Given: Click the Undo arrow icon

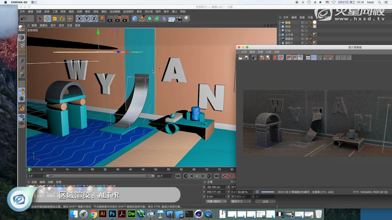Looking at the screenshot, I should 23,19.
